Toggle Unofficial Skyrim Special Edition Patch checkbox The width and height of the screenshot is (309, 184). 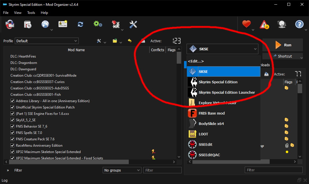pos(12,107)
